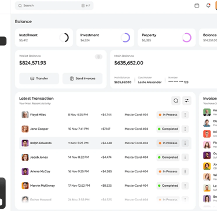Search within Latest Transaction

coord(176,101)
